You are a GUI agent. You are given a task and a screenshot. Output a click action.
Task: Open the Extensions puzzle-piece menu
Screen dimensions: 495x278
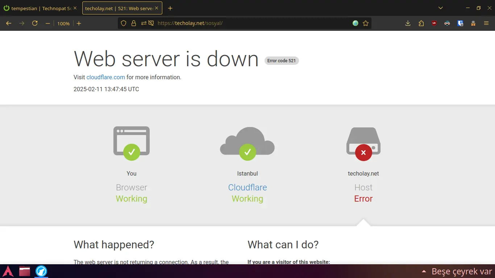pos(421,23)
